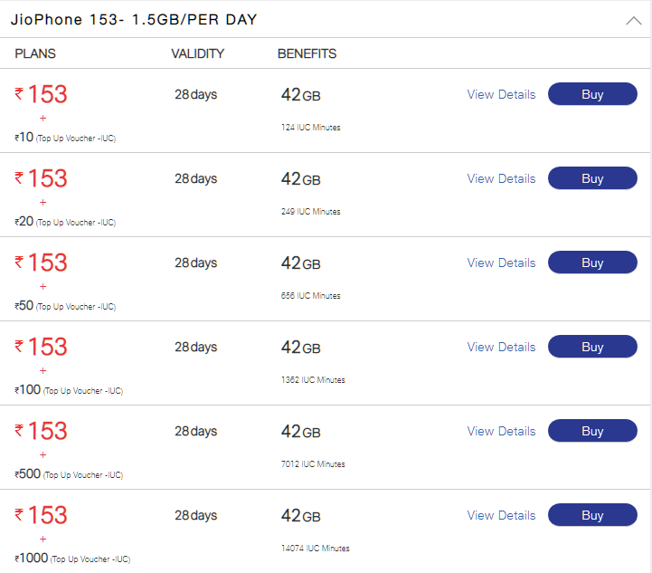View Details for 249 IUC Minutes plan
Viewport: 652px width, 573px height.
pyautogui.click(x=501, y=178)
